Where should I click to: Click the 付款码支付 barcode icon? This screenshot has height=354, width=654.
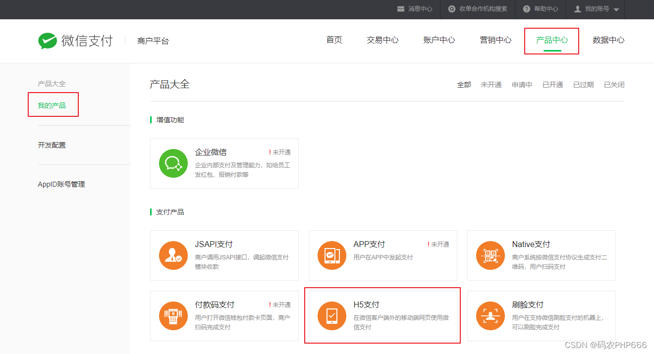(173, 315)
